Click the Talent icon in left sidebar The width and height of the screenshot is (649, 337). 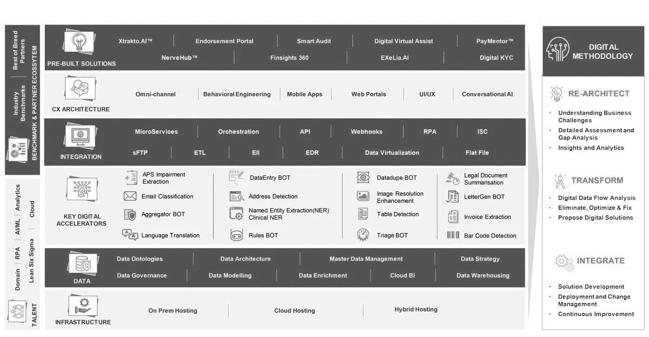[x=17, y=313]
